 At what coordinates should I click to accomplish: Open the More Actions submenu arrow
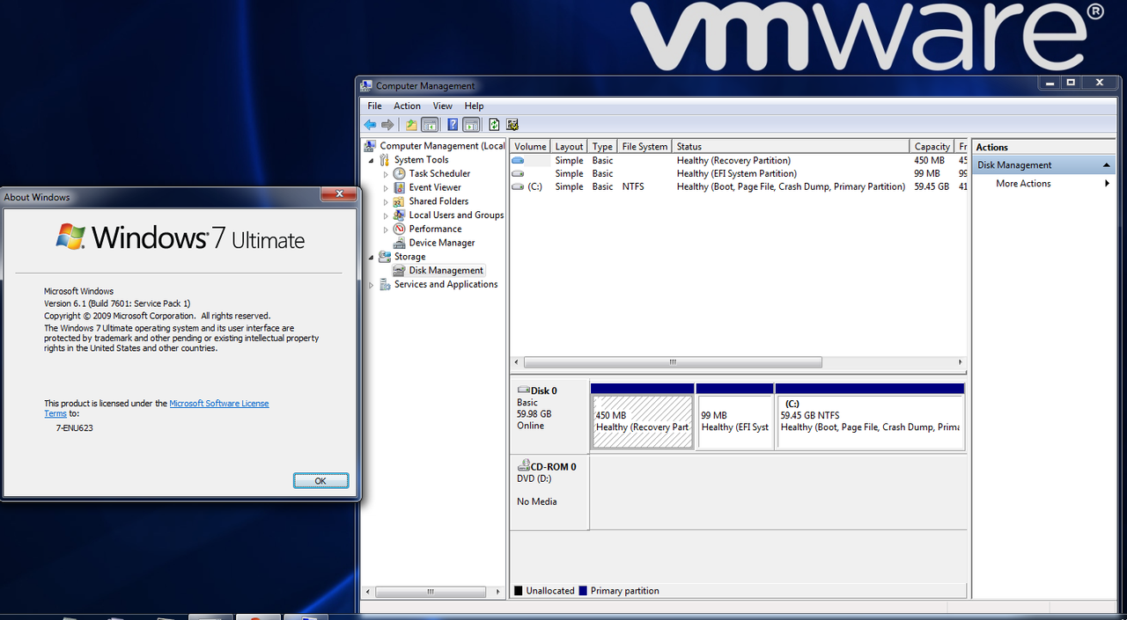coord(1108,184)
